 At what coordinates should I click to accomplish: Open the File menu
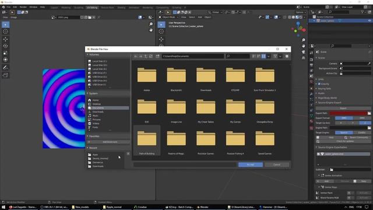click(9, 7)
